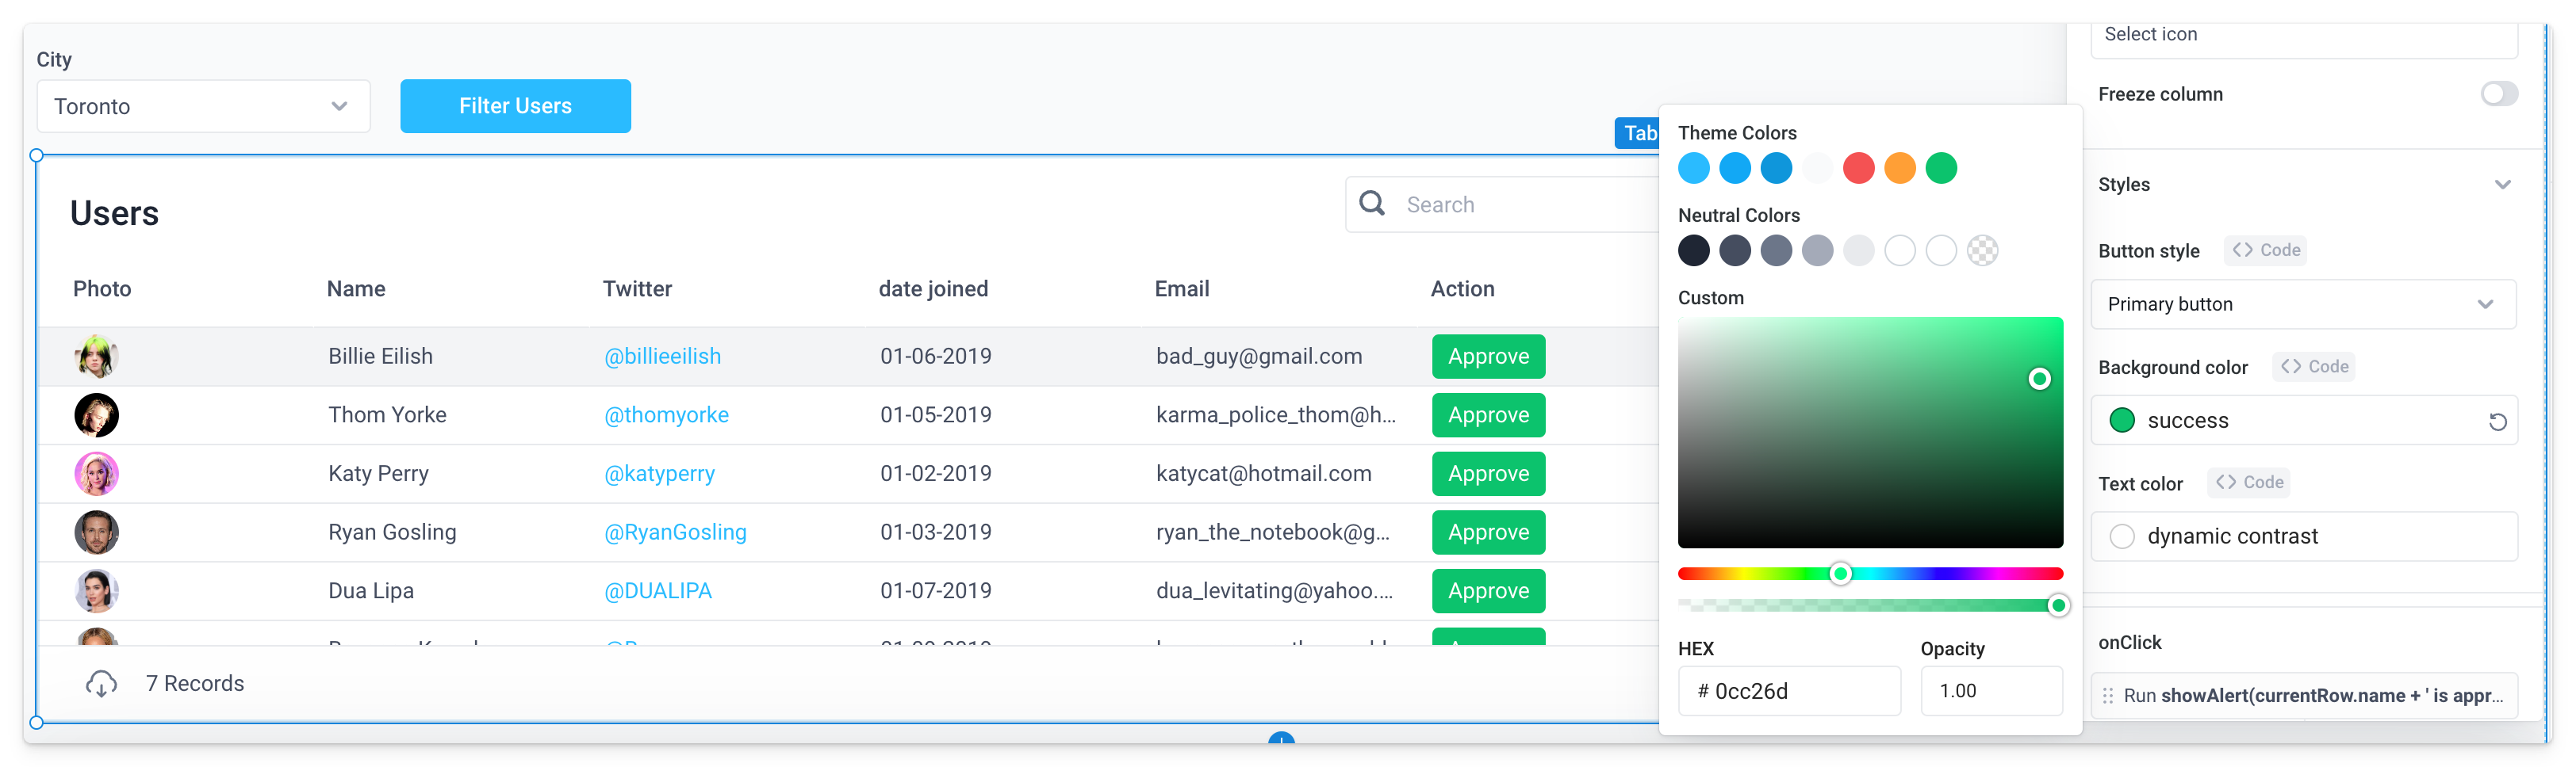Screen dimensions: 2576x767
Task: Click Billie Eilish's profile photo
Action: (96, 357)
